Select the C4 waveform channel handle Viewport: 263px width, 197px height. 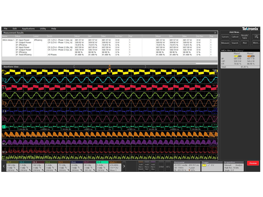tap(4, 96)
